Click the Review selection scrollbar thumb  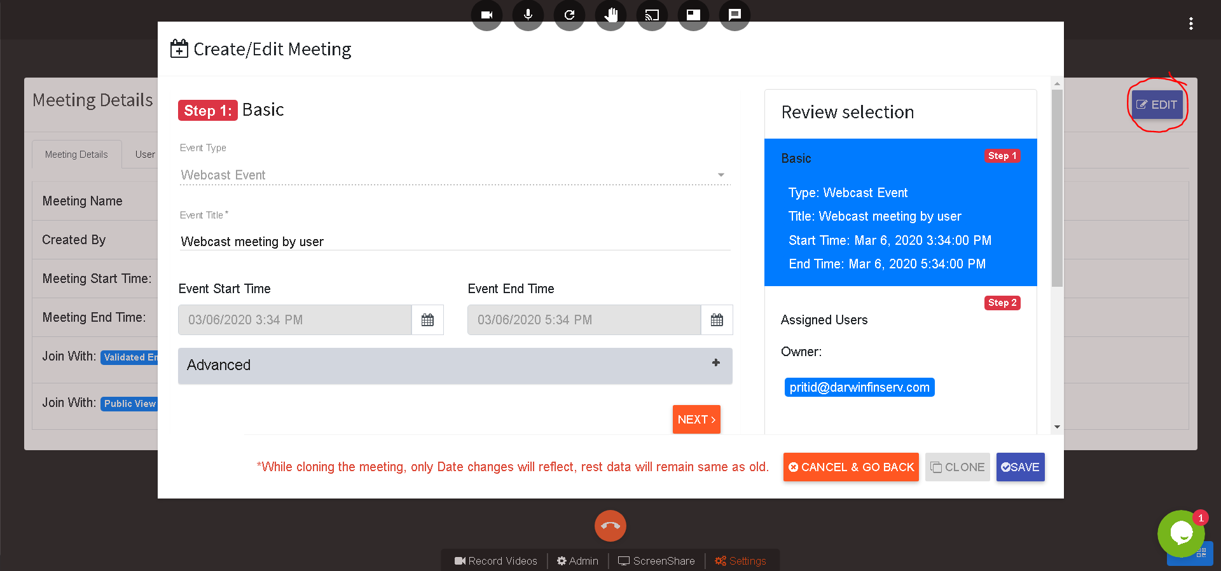click(x=1057, y=188)
